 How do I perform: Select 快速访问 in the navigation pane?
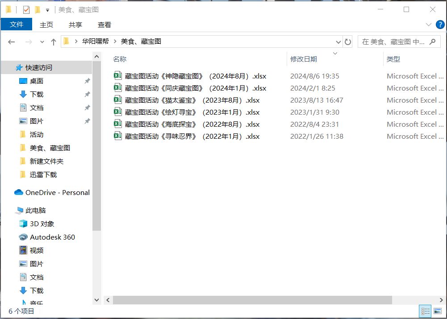[x=46, y=67]
